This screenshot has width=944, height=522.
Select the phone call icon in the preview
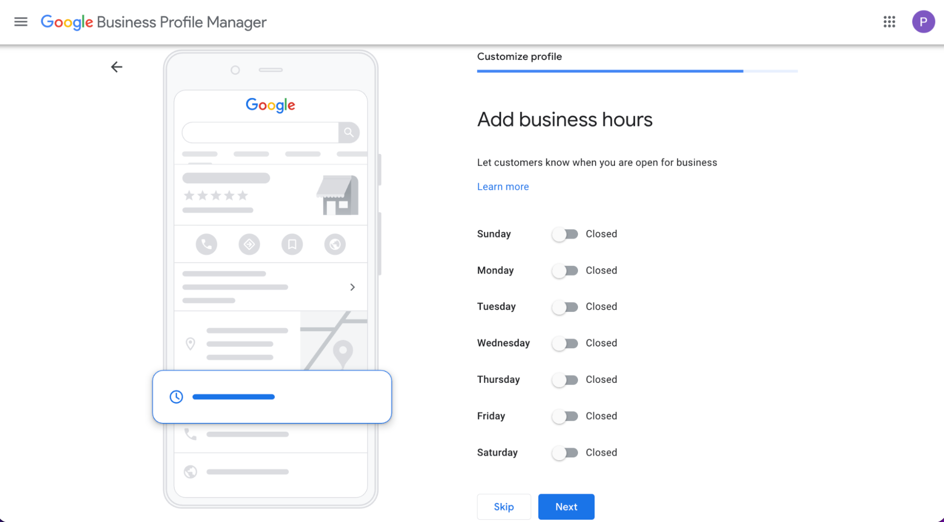(x=206, y=244)
